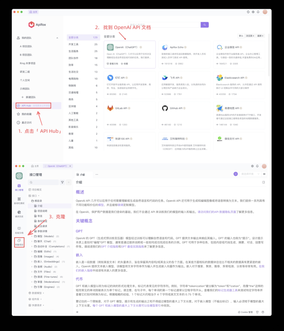Screen dimensions: 284x331
Task: Sort by 浏览数
Action: [250, 36]
